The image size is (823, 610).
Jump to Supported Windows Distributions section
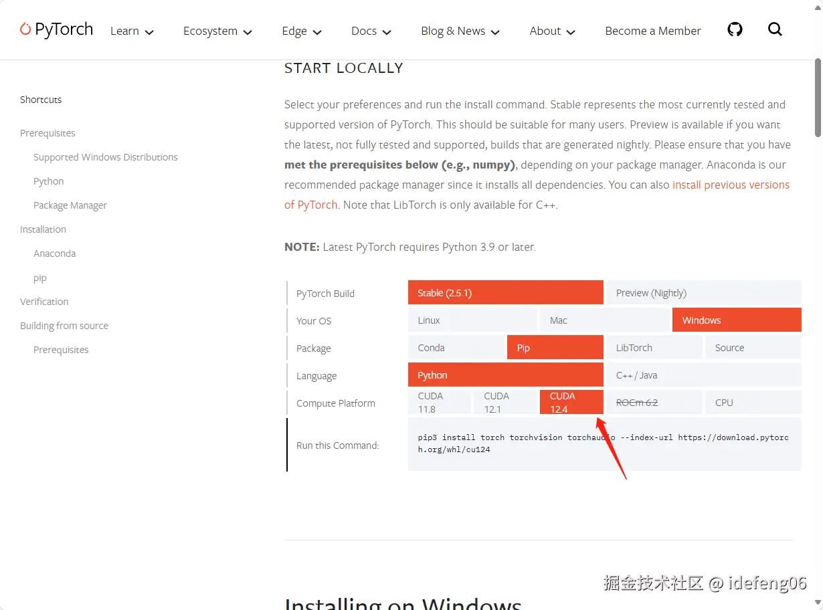[x=106, y=157]
